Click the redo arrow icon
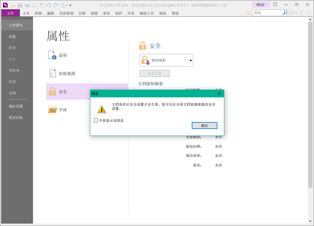The width and height of the screenshot is (314, 226). tap(56, 5)
